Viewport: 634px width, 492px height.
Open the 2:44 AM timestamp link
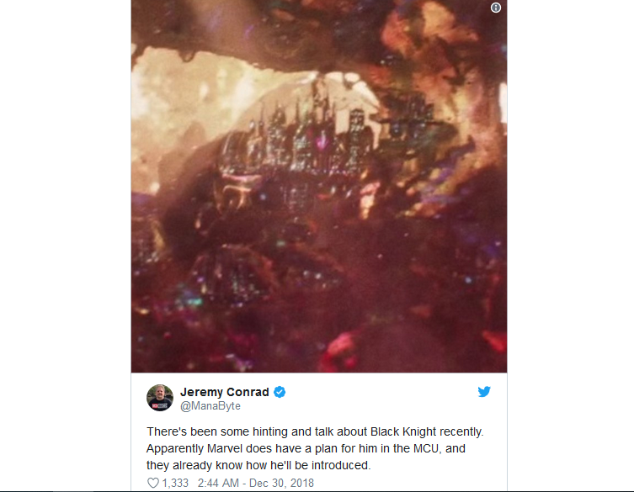(218, 483)
